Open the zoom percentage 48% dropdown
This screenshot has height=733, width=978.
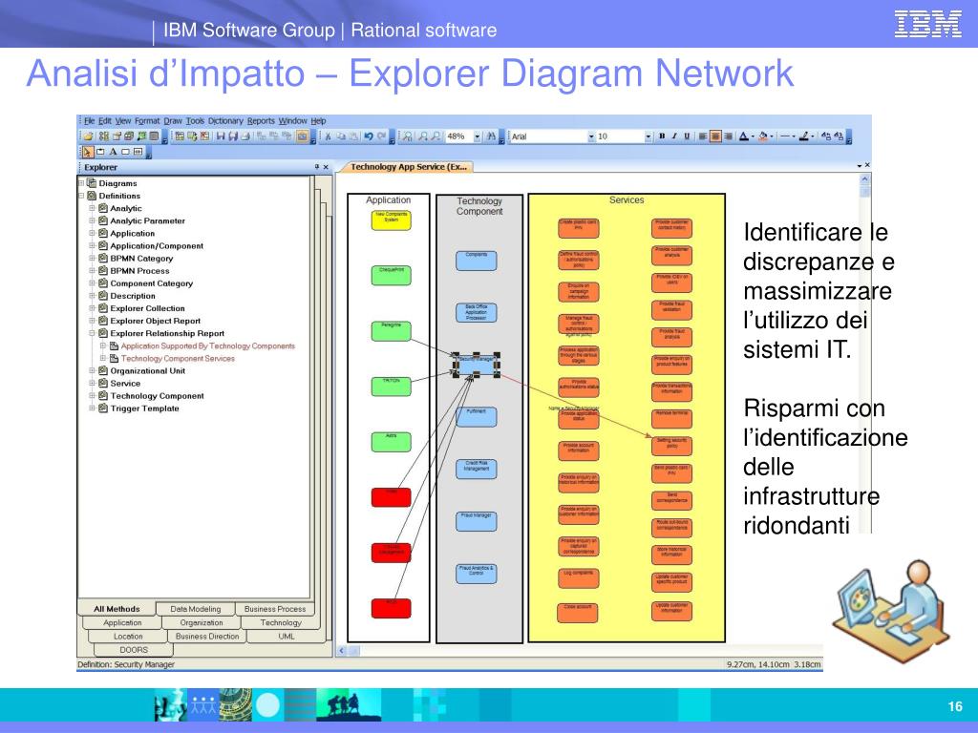[478, 136]
